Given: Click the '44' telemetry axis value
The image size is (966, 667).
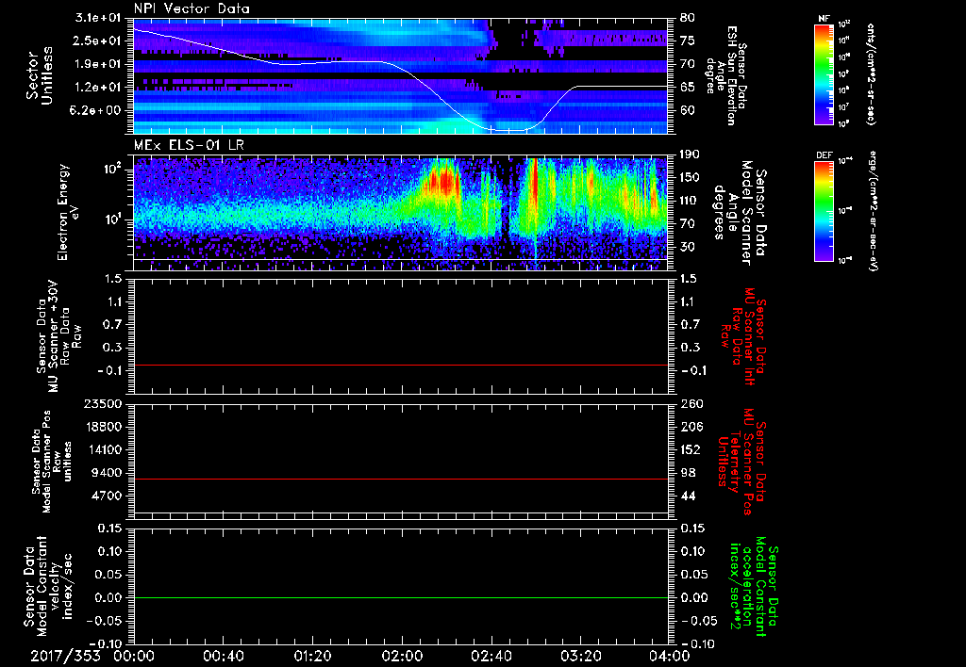Looking at the screenshot, I should (688, 496).
